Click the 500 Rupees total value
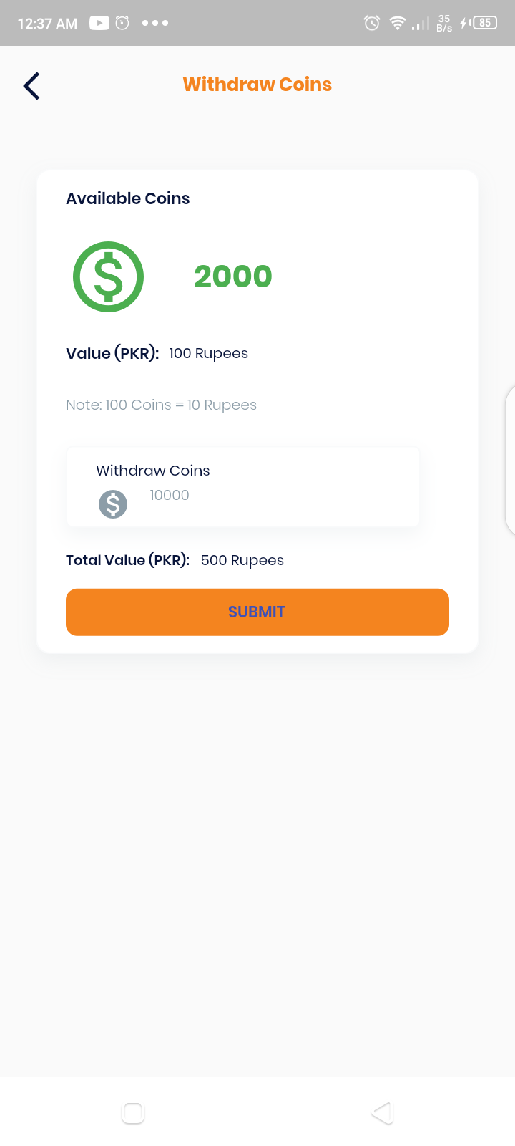The image size is (515, 1146). 242,560
